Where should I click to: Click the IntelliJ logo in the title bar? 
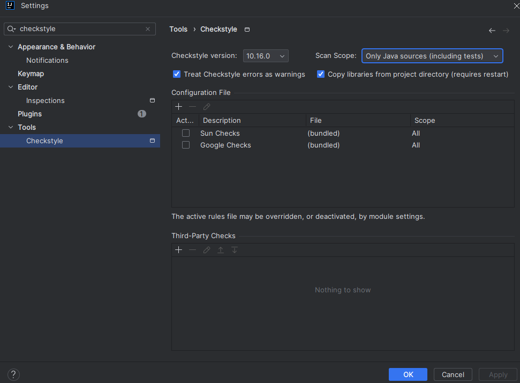10,5
